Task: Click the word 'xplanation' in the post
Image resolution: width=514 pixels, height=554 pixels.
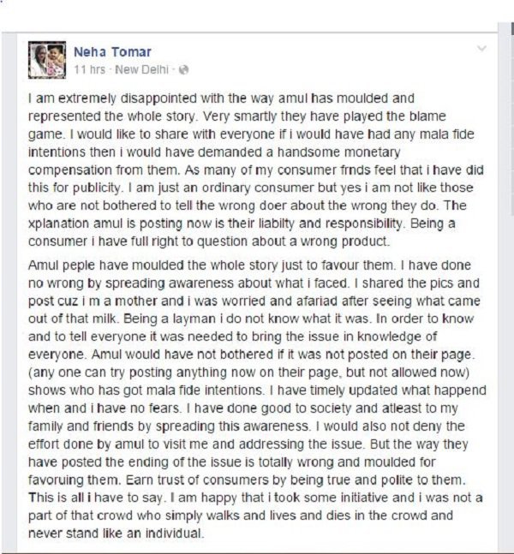Action: (58, 224)
